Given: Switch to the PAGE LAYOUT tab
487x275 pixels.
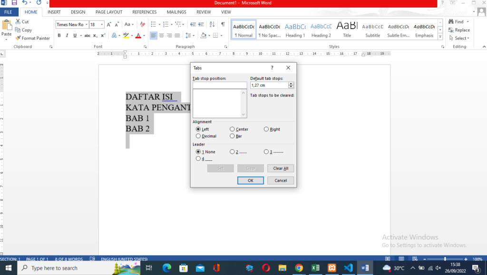Looking at the screenshot, I should pos(109,12).
